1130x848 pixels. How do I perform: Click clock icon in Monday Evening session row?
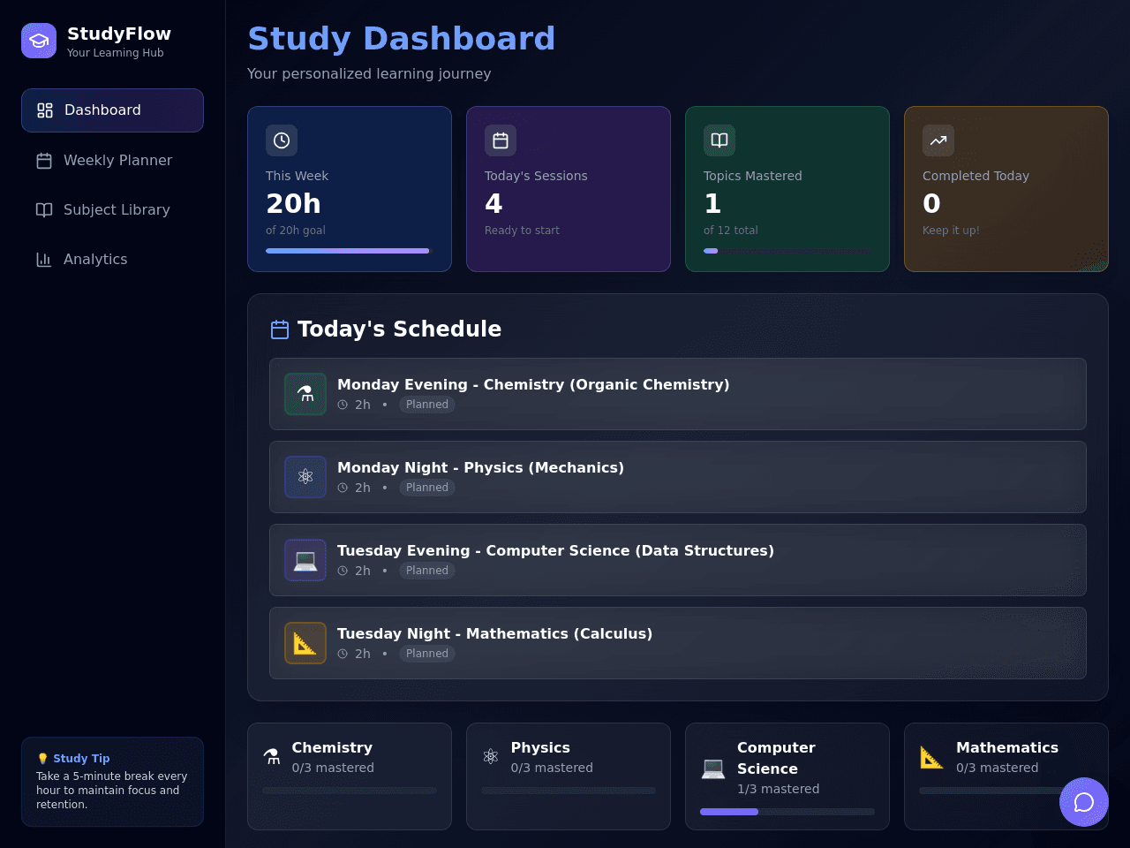[x=343, y=405]
